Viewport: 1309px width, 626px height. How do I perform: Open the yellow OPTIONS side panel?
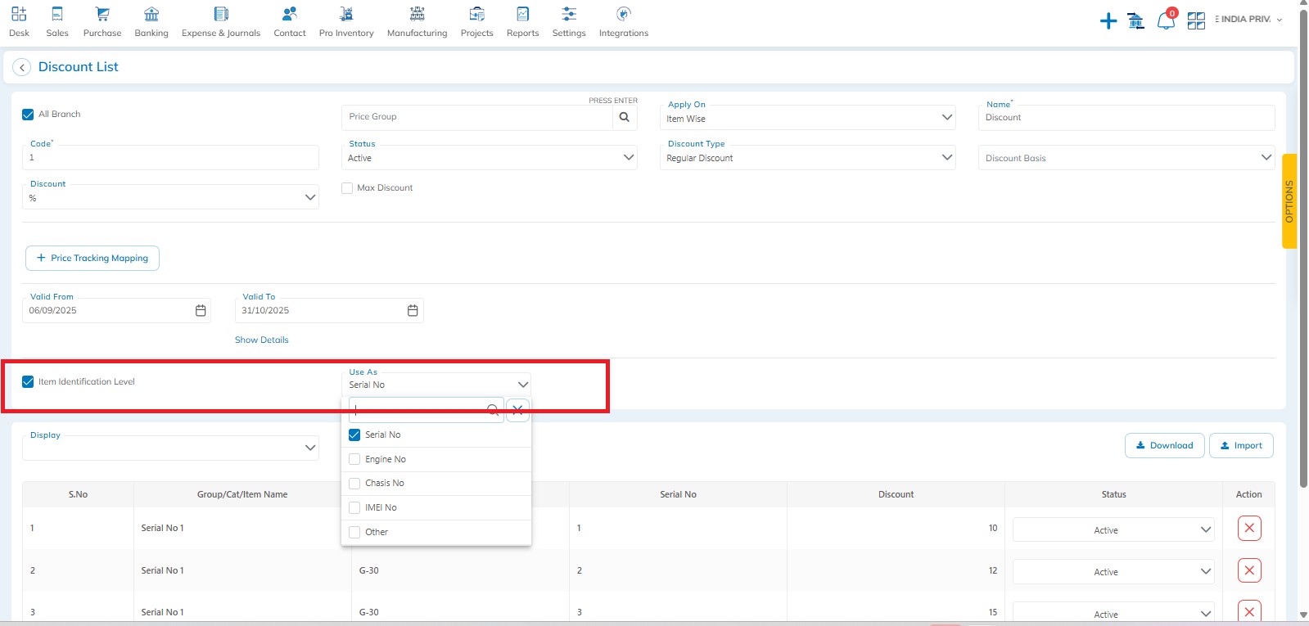(1289, 201)
